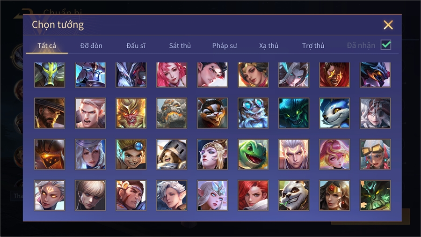Select the Wonder Woman tiara hero
The width and height of the screenshot is (421, 237).
[x=334, y=195]
